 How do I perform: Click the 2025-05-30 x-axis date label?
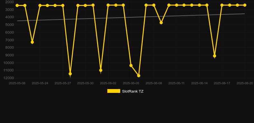click(85, 83)
